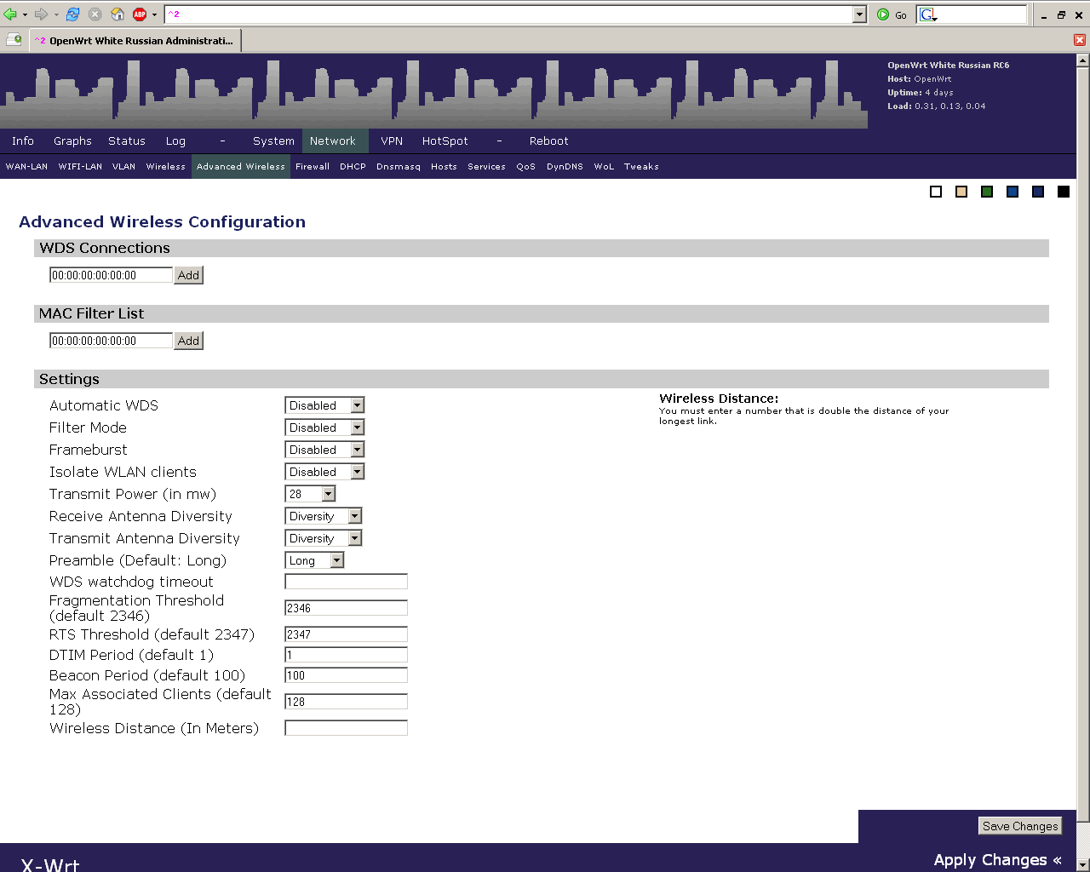The width and height of the screenshot is (1090, 872).
Task: Click the RTS Threshold field
Action: pyautogui.click(x=346, y=634)
